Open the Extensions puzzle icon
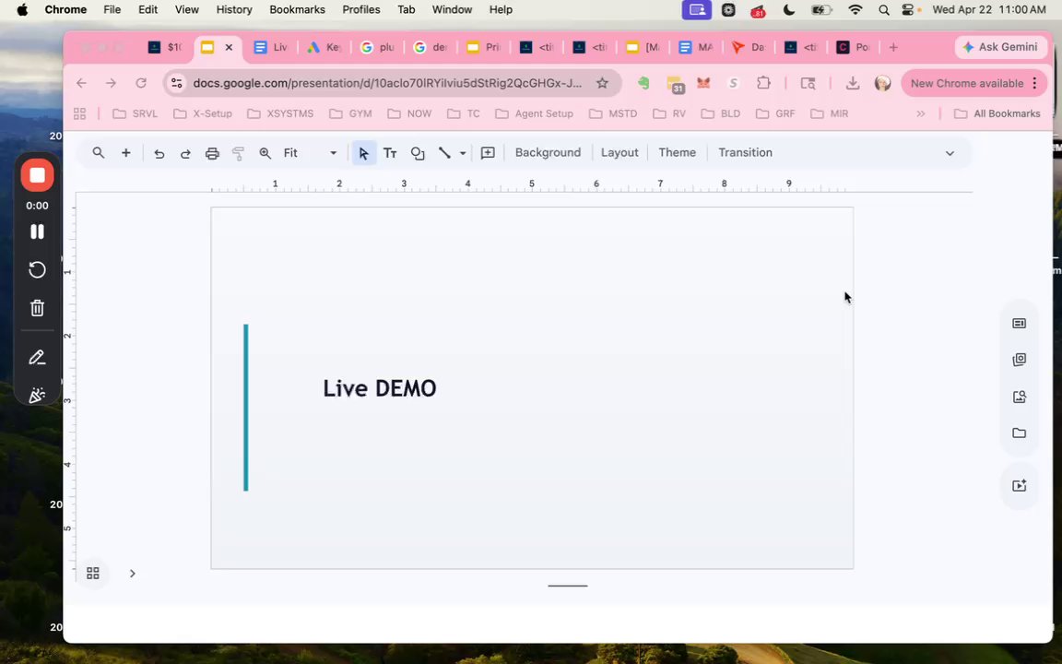This screenshot has width=1062, height=664. click(x=763, y=83)
